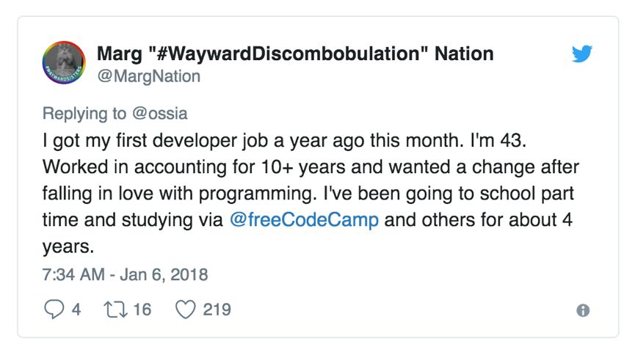Open the 7:34 AM tweet timestamp
The image size is (635, 355).
pos(73,274)
